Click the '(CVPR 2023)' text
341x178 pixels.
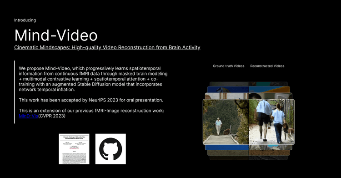52,116
